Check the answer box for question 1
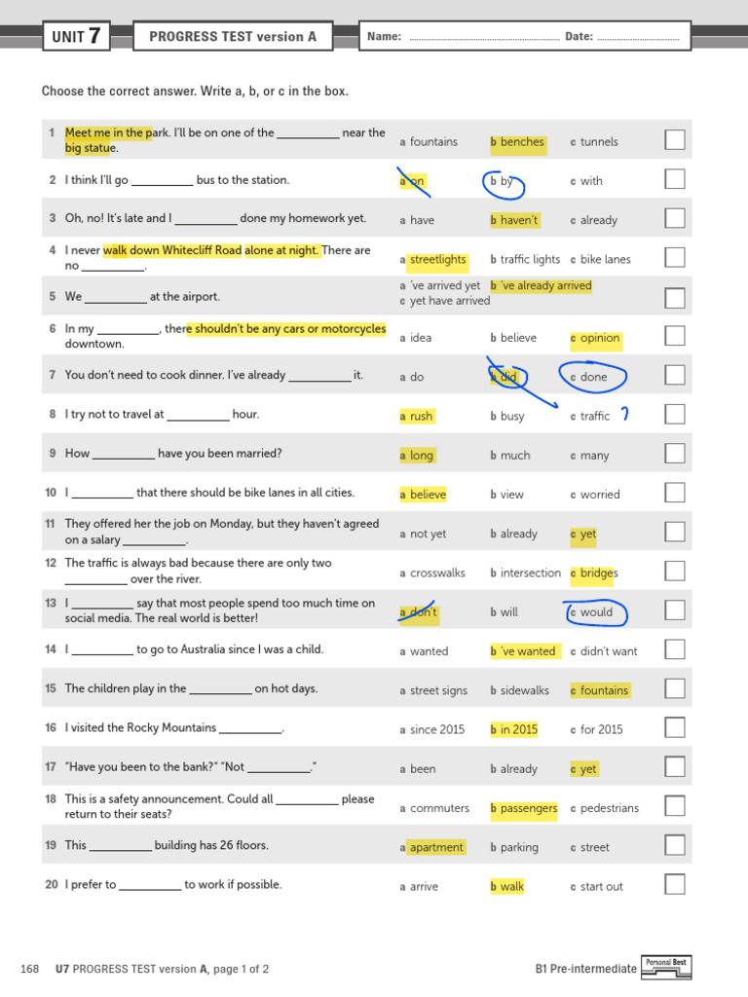The width and height of the screenshot is (748, 997). click(675, 140)
